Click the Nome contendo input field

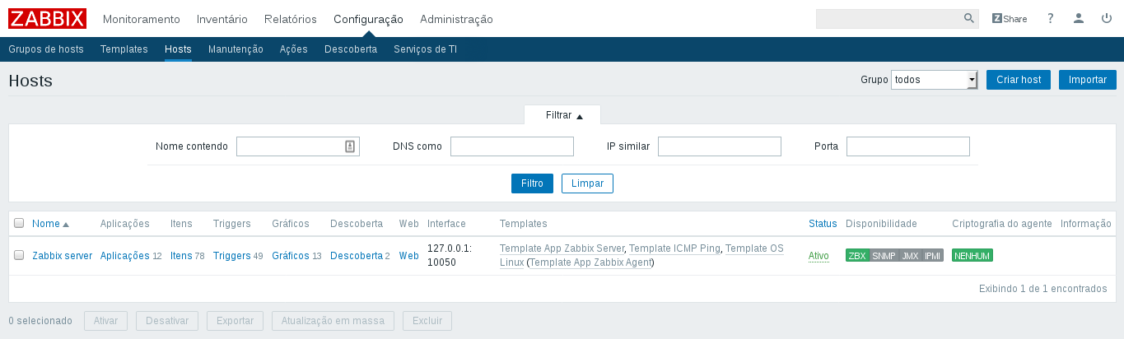tap(290, 146)
